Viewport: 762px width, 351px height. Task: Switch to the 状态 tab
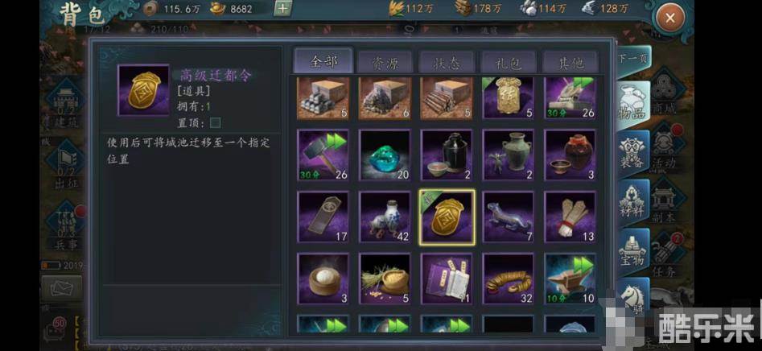point(447,62)
